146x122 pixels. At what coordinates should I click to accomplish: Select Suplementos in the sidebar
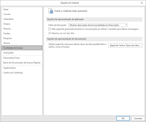coord(22,68)
